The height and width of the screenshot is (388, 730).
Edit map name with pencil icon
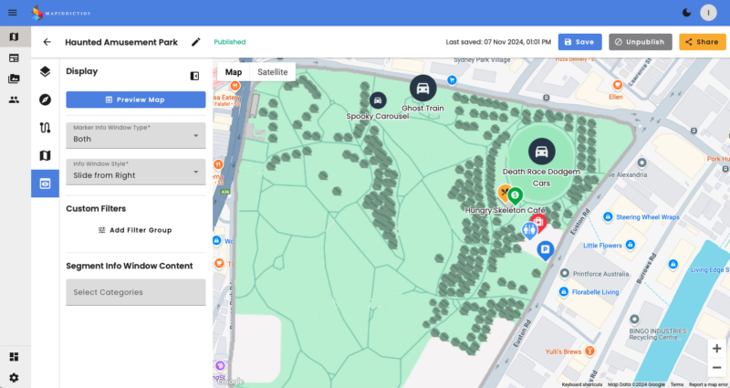coord(195,42)
